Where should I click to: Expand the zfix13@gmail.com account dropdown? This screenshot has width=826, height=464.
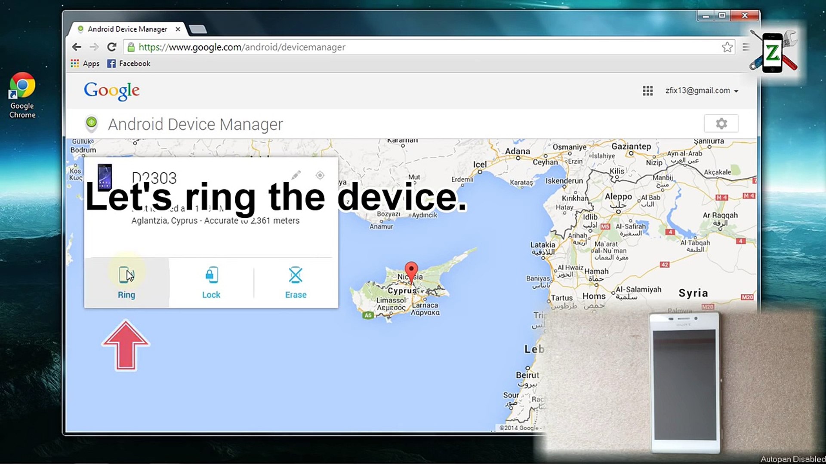[701, 91]
